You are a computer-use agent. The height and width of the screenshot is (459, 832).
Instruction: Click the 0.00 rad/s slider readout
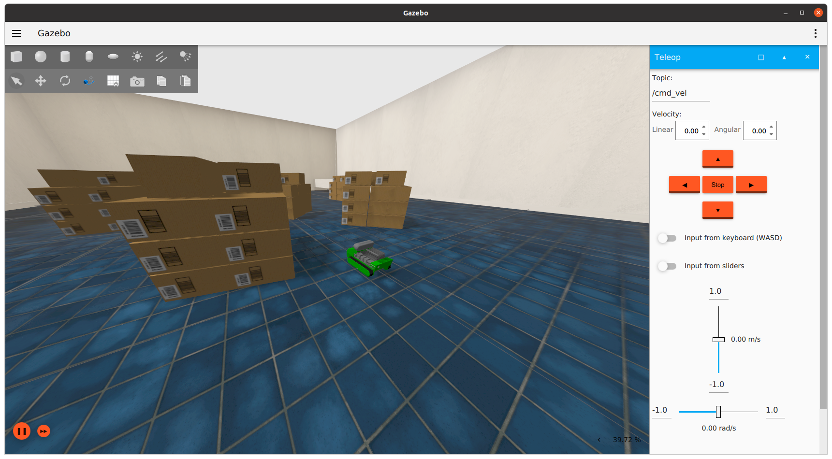pyautogui.click(x=719, y=429)
